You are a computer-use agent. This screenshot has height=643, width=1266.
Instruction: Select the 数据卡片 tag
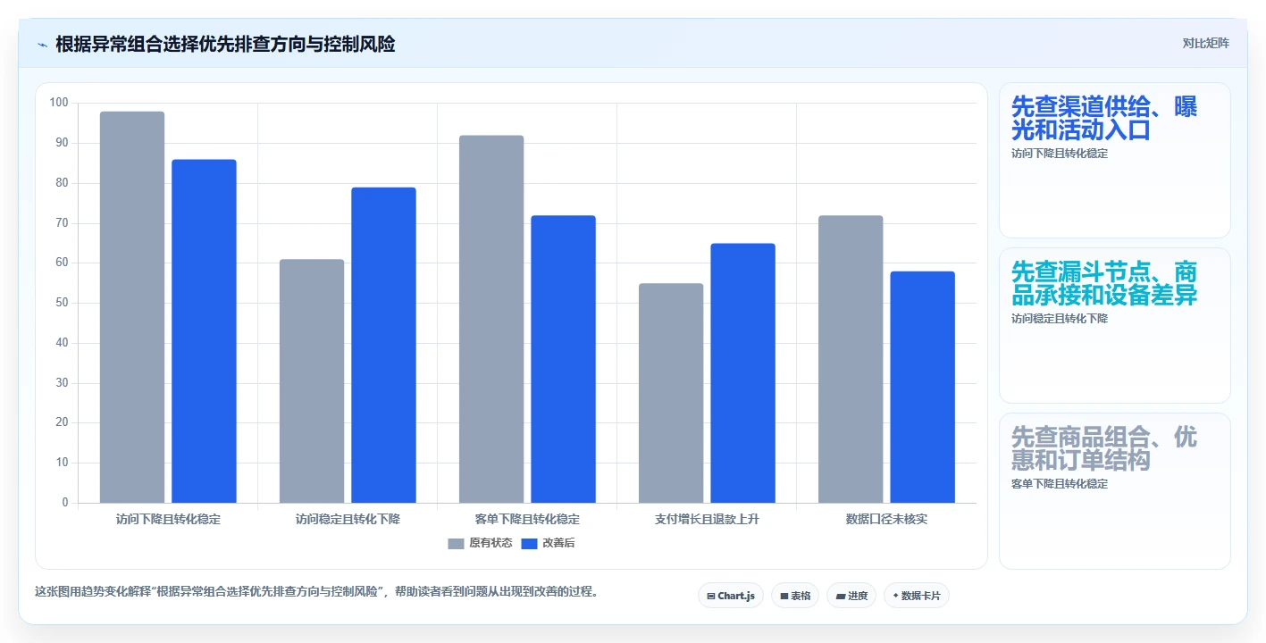pyautogui.click(x=917, y=596)
